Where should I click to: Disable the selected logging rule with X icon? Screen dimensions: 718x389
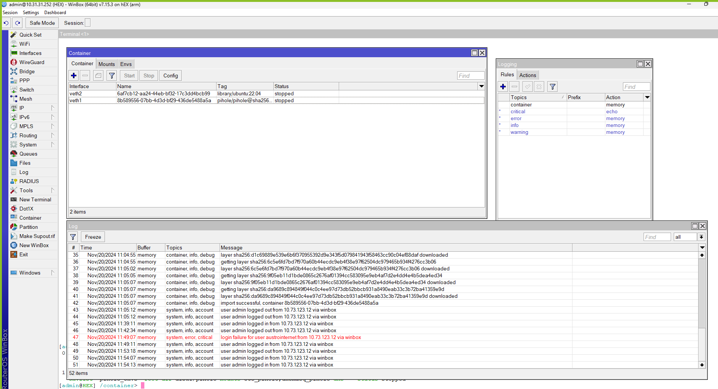539,87
